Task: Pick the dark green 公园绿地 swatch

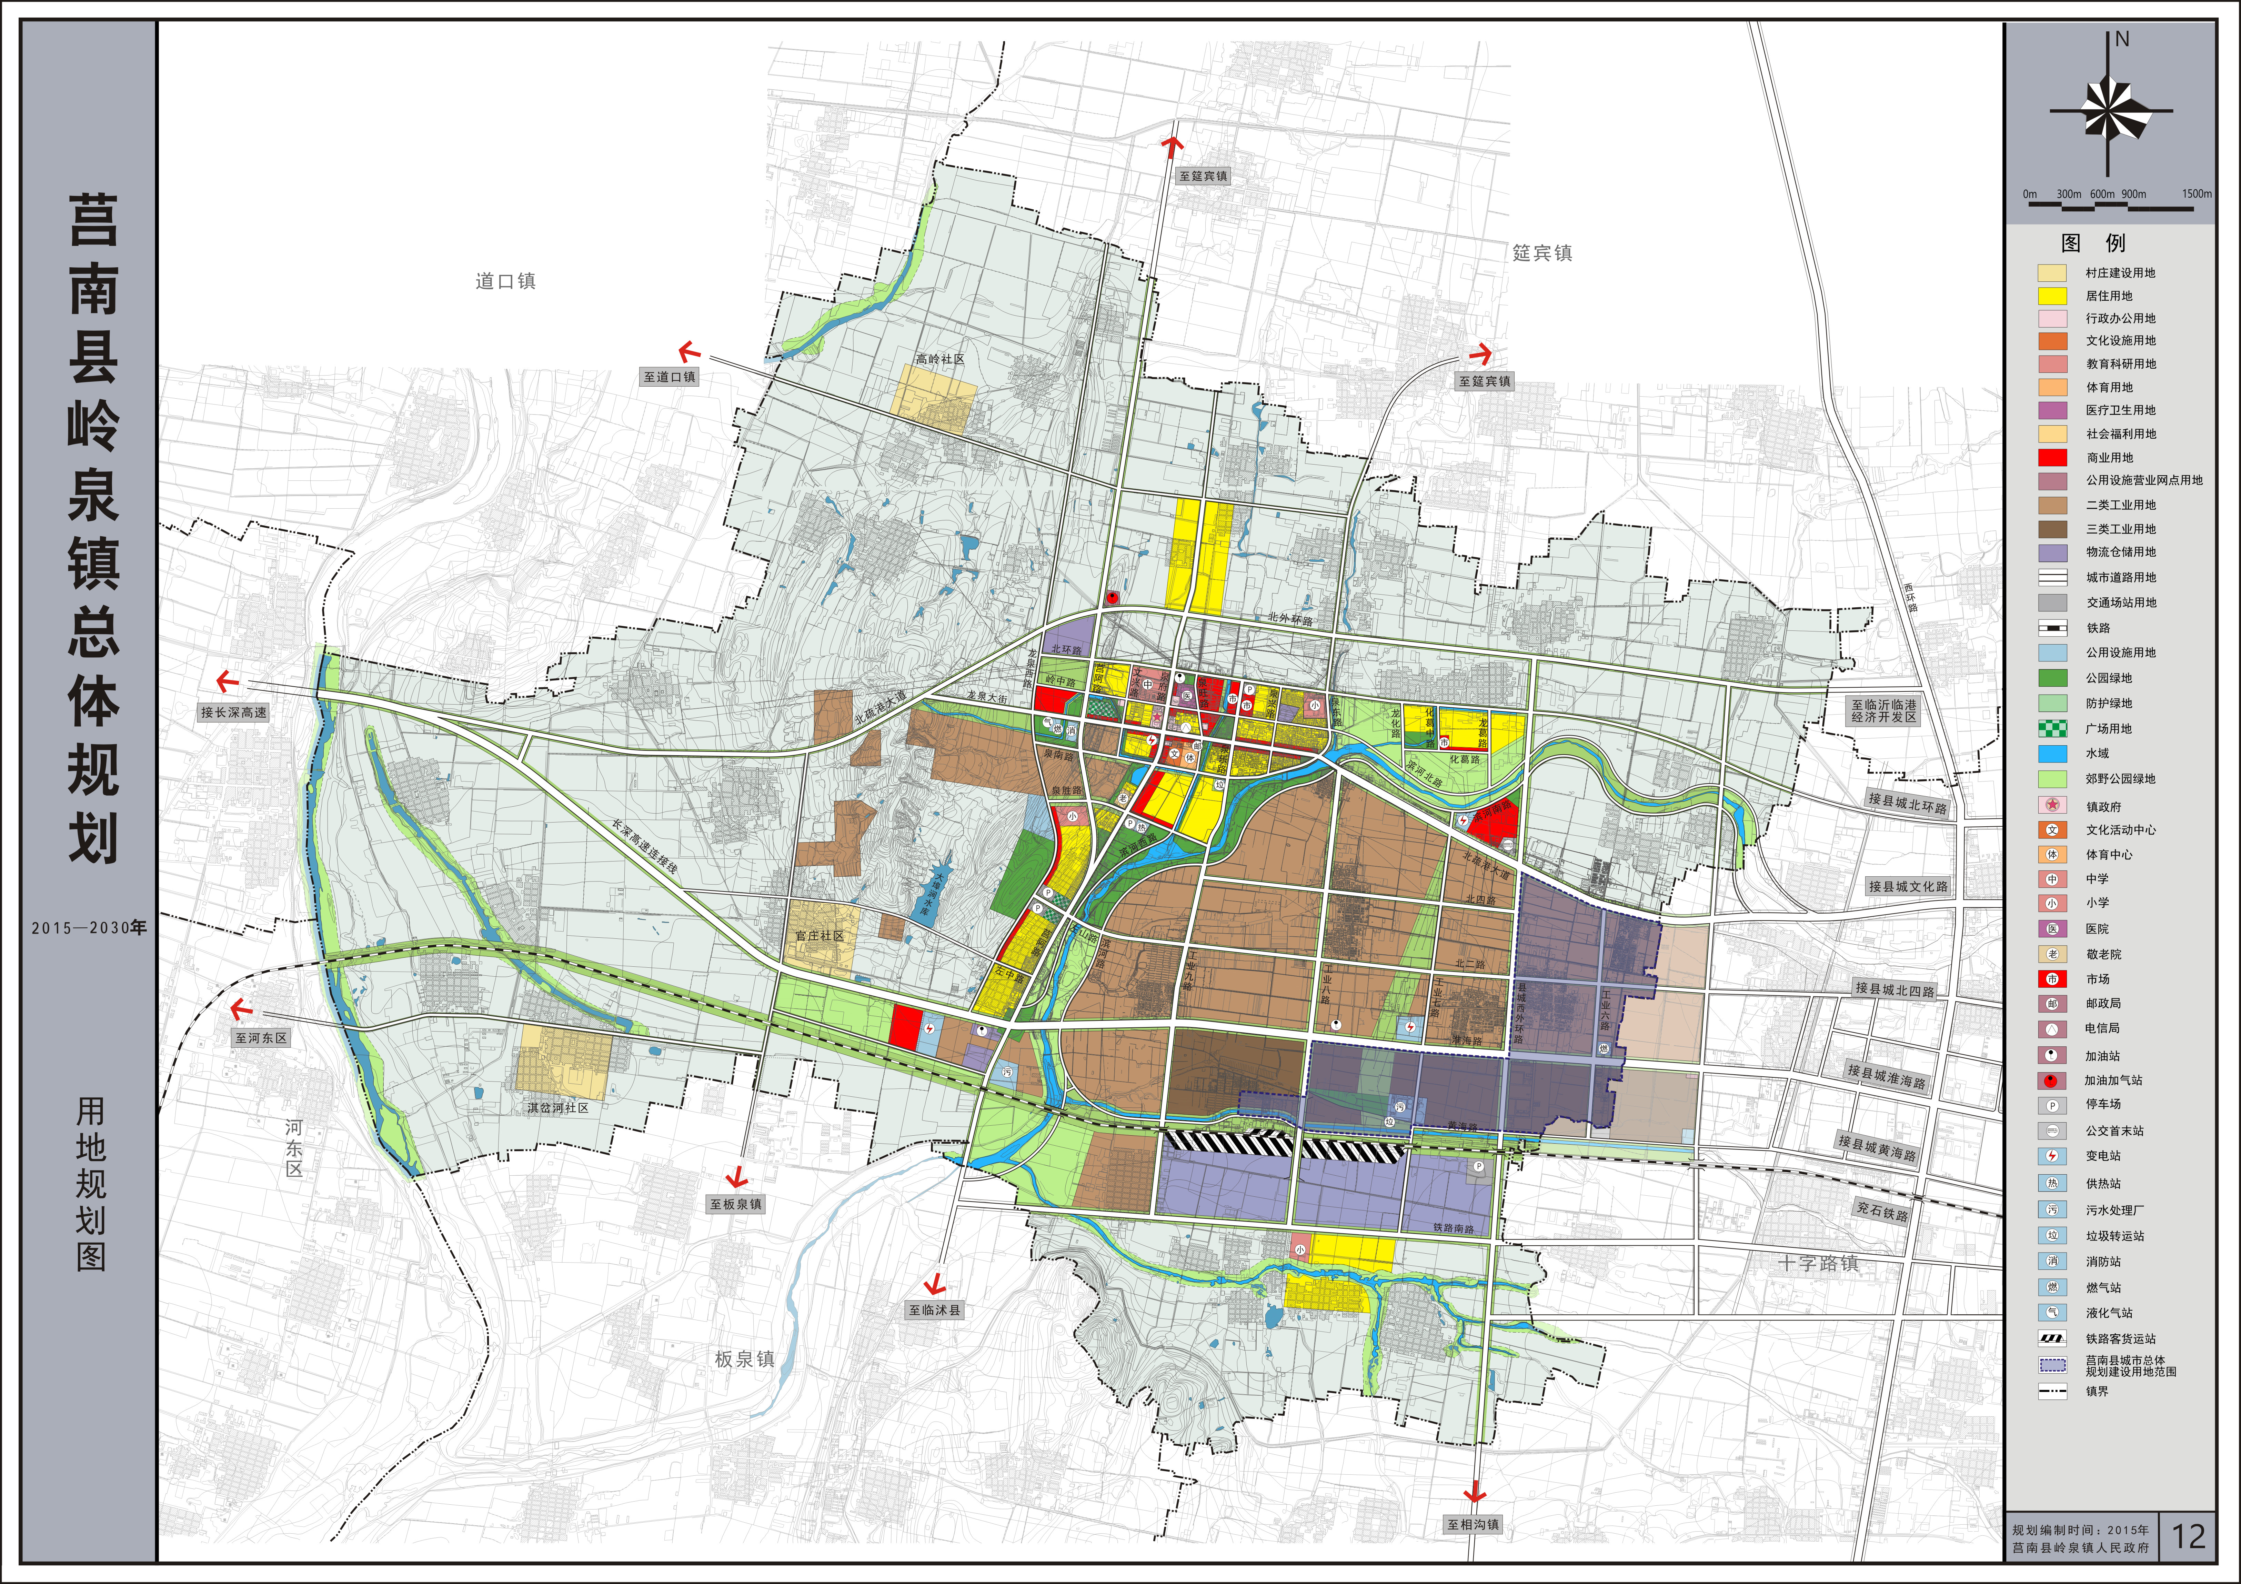Action: pyautogui.click(x=2053, y=678)
